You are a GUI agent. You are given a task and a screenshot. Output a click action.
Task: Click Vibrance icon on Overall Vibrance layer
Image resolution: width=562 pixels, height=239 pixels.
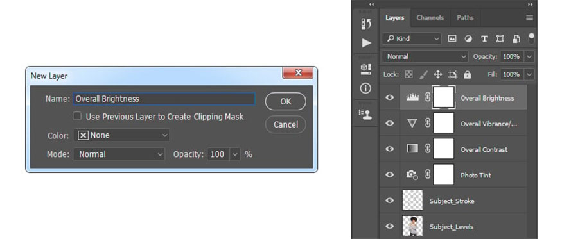tap(412, 123)
